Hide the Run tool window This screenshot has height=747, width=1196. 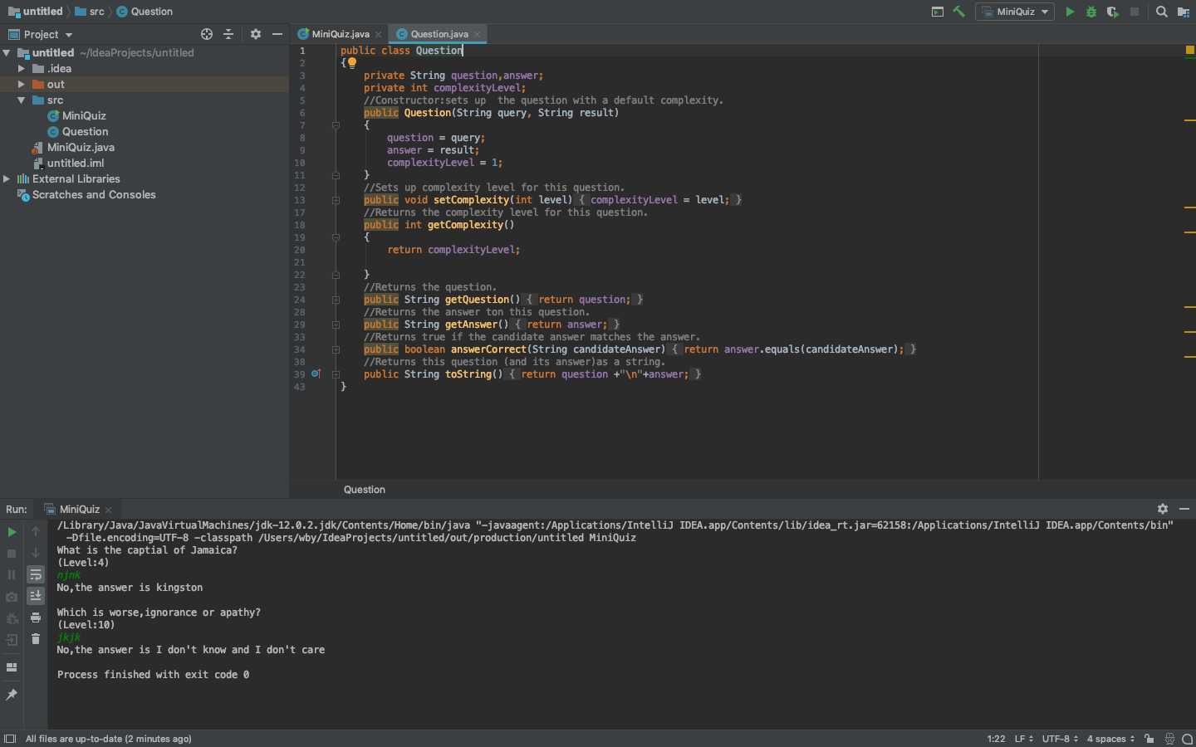tap(1184, 509)
